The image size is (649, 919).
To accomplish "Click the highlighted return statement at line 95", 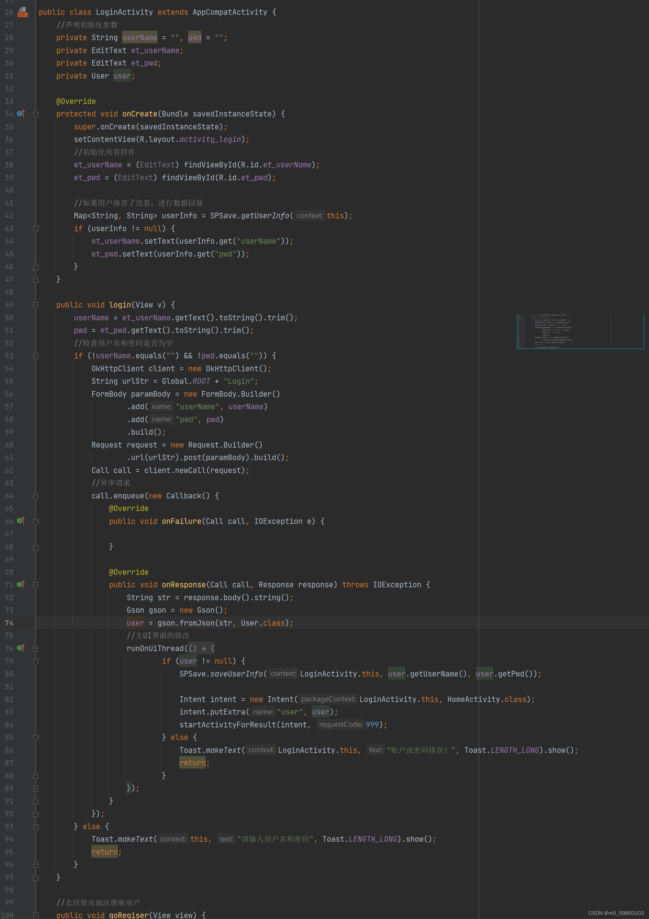I will (x=105, y=852).
